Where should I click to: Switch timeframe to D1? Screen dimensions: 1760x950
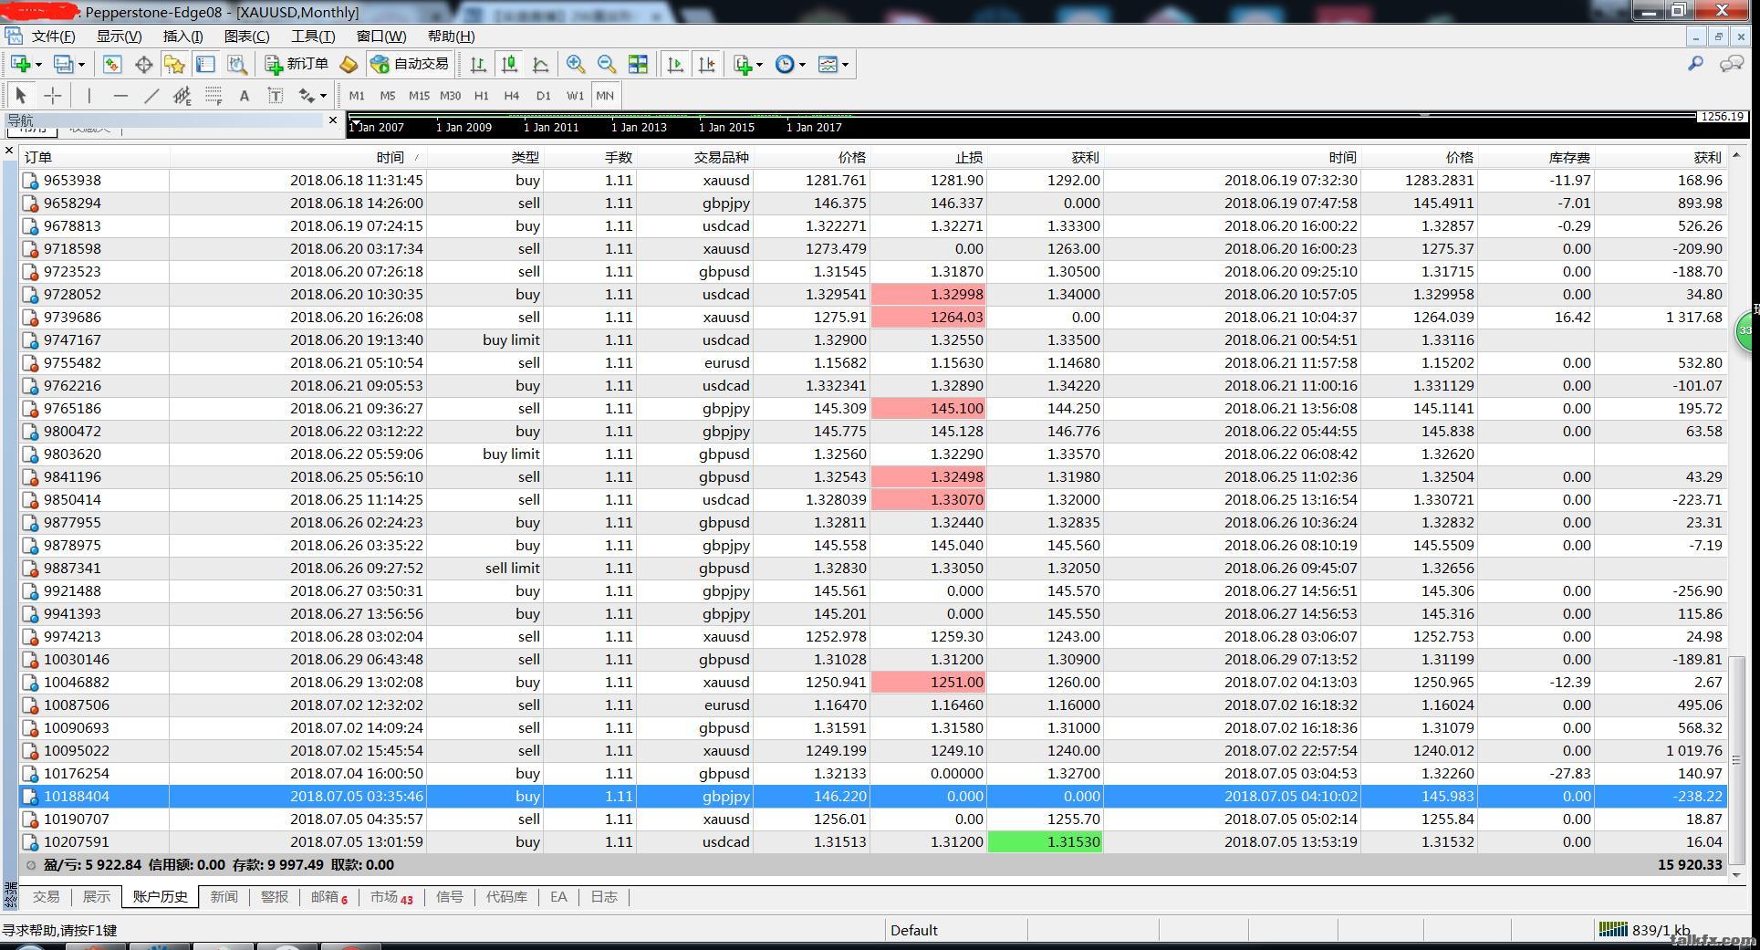point(543,95)
